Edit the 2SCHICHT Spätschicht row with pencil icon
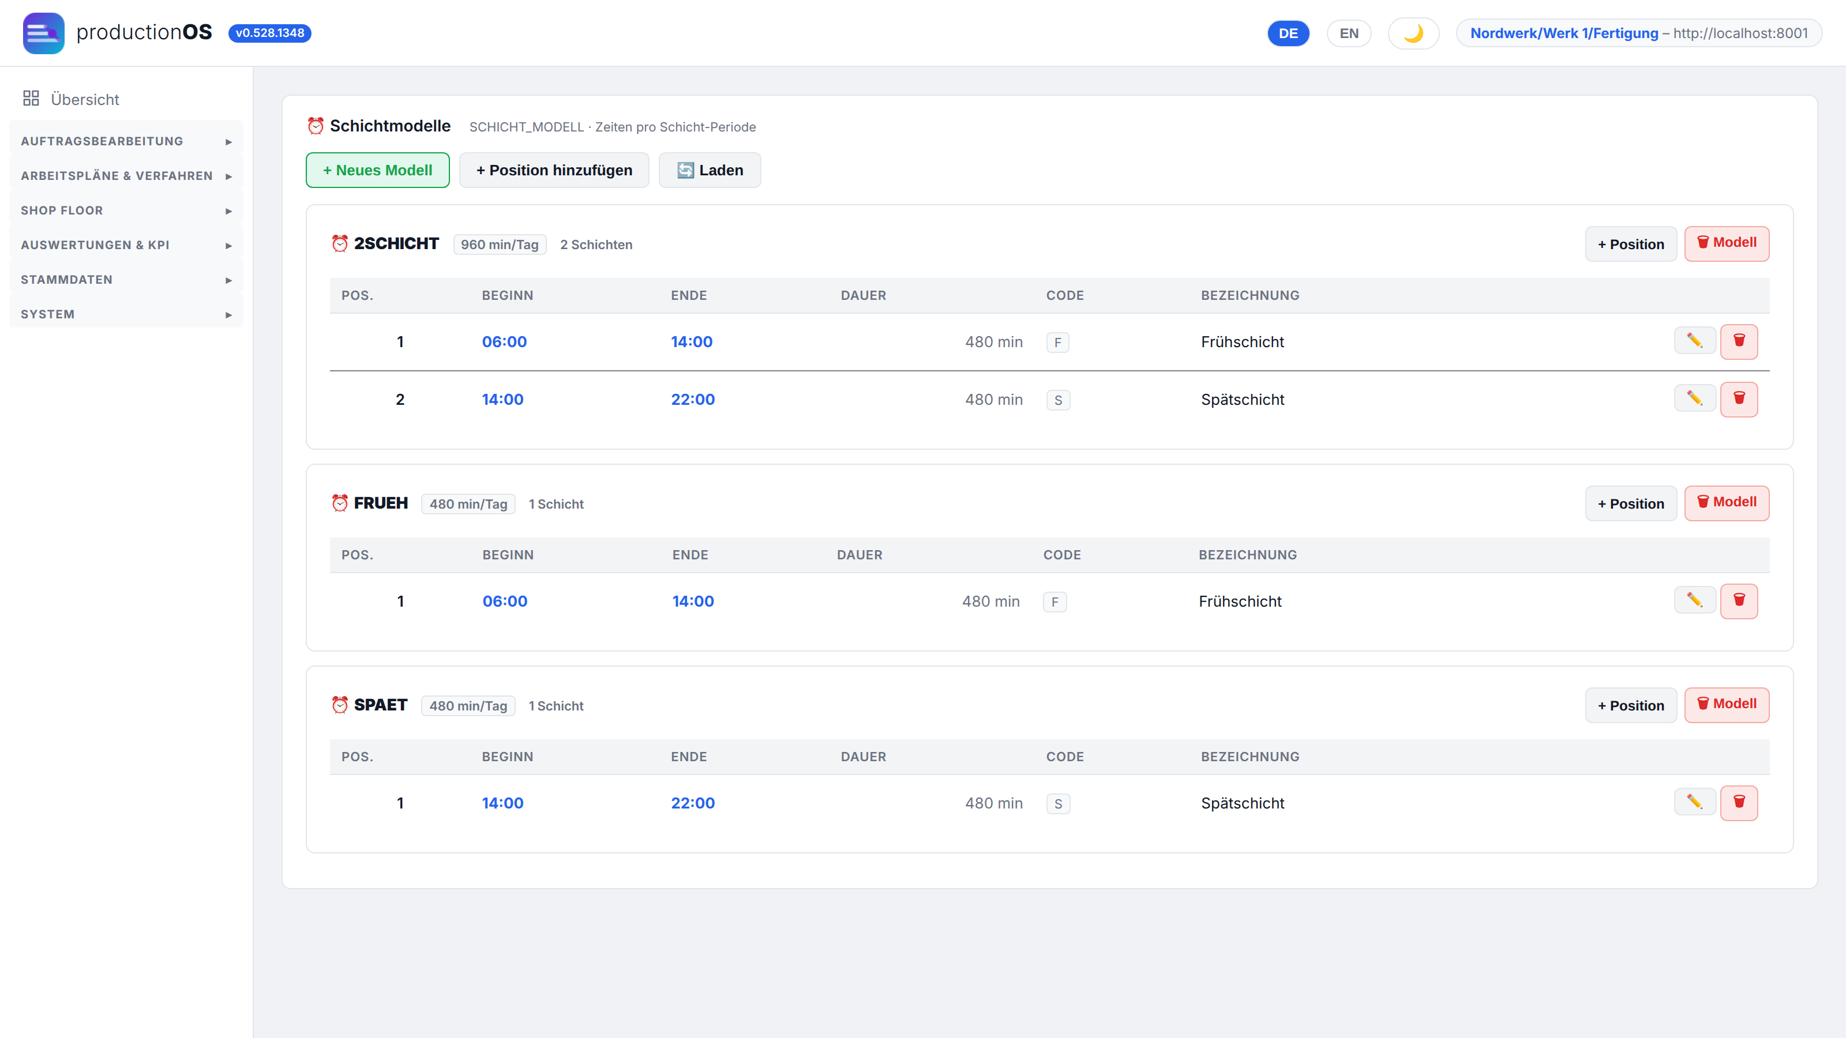Image resolution: width=1846 pixels, height=1038 pixels. 1694,398
